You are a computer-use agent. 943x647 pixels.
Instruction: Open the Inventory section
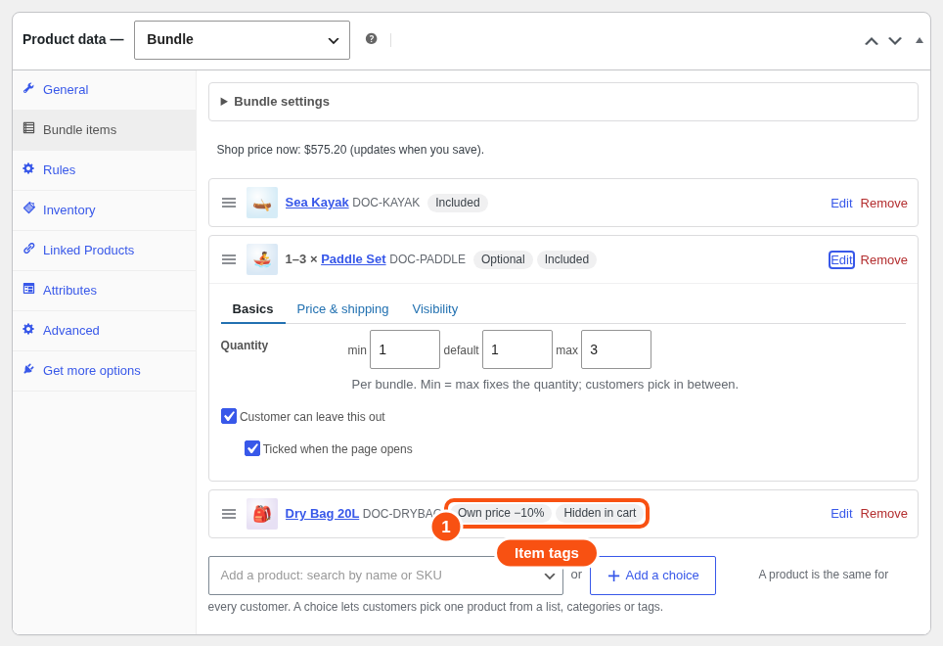click(x=104, y=210)
